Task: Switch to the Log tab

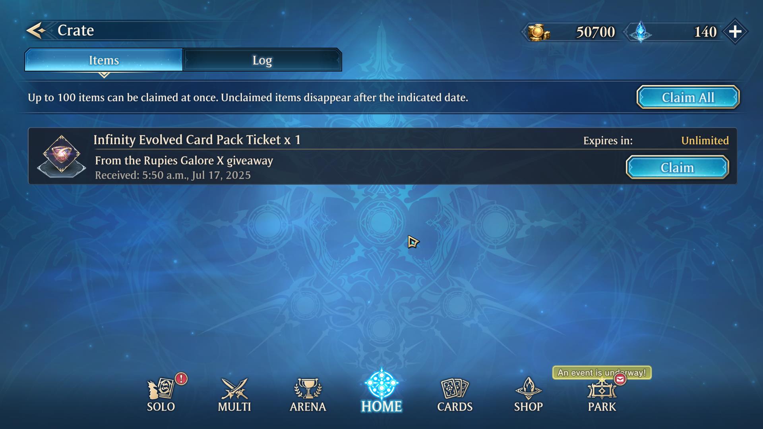Action: point(262,60)
